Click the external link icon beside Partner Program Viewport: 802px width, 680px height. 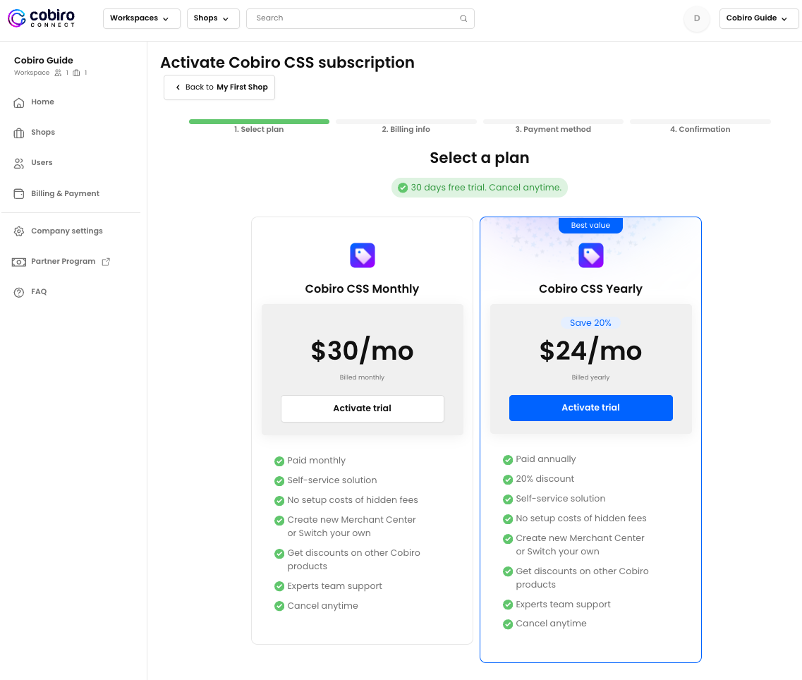pyautogui.click(x=106, y=262)
